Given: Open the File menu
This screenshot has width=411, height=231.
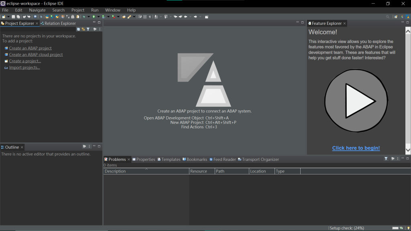Looking at the screenshot, I should tap(5, 10).
